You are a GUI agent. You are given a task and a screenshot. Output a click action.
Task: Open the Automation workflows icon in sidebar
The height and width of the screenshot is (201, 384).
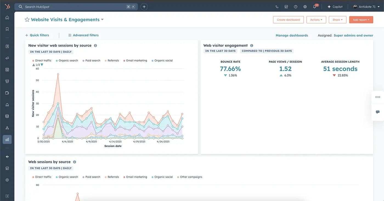coord(7,128)
